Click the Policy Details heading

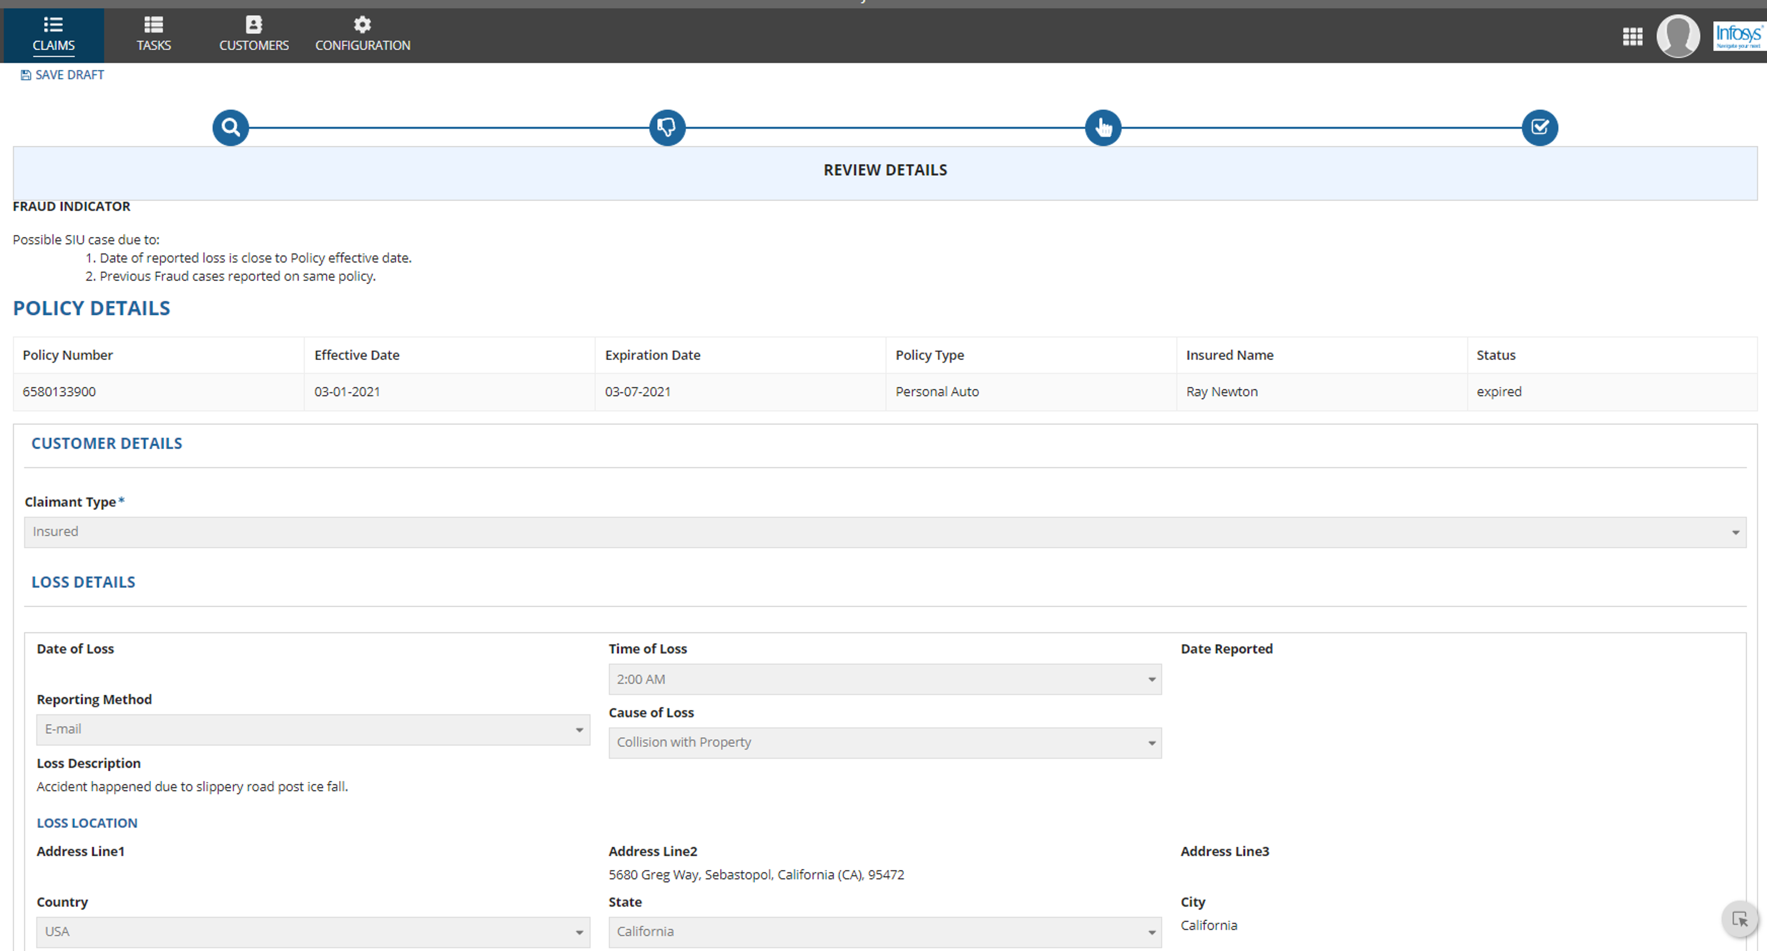(x=91, y=308)
